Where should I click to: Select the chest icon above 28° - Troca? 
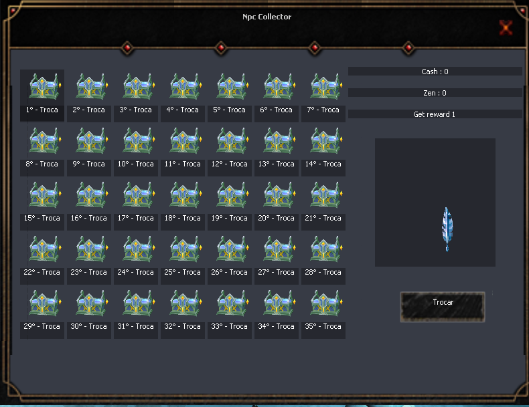pos(326,249)
